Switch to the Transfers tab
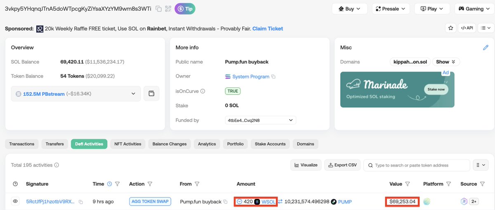495x210 pixels. [x=55, y=144]
